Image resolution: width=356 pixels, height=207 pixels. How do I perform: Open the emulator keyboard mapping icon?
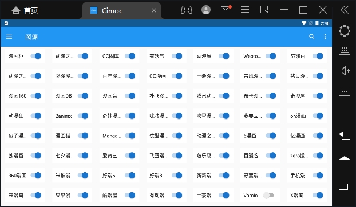click(x=345, y=50)
